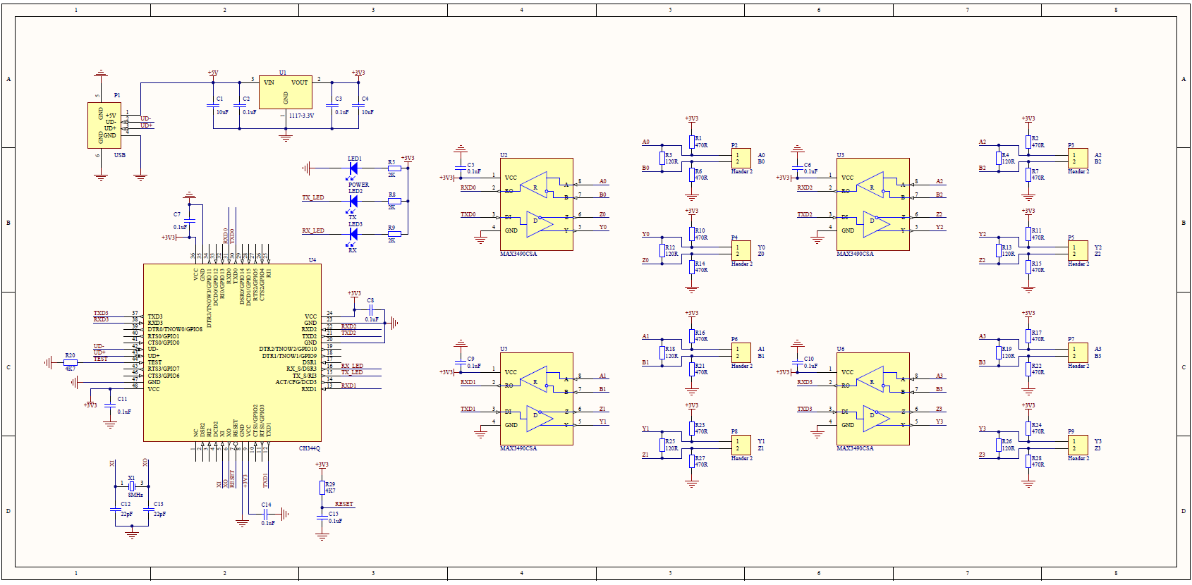The image size is (1192, 585).
Task: Click the "1117-3.3V" part label
Action: [301, 116]
